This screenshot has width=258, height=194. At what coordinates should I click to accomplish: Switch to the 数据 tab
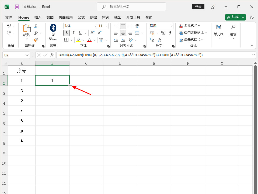[93, 17]
